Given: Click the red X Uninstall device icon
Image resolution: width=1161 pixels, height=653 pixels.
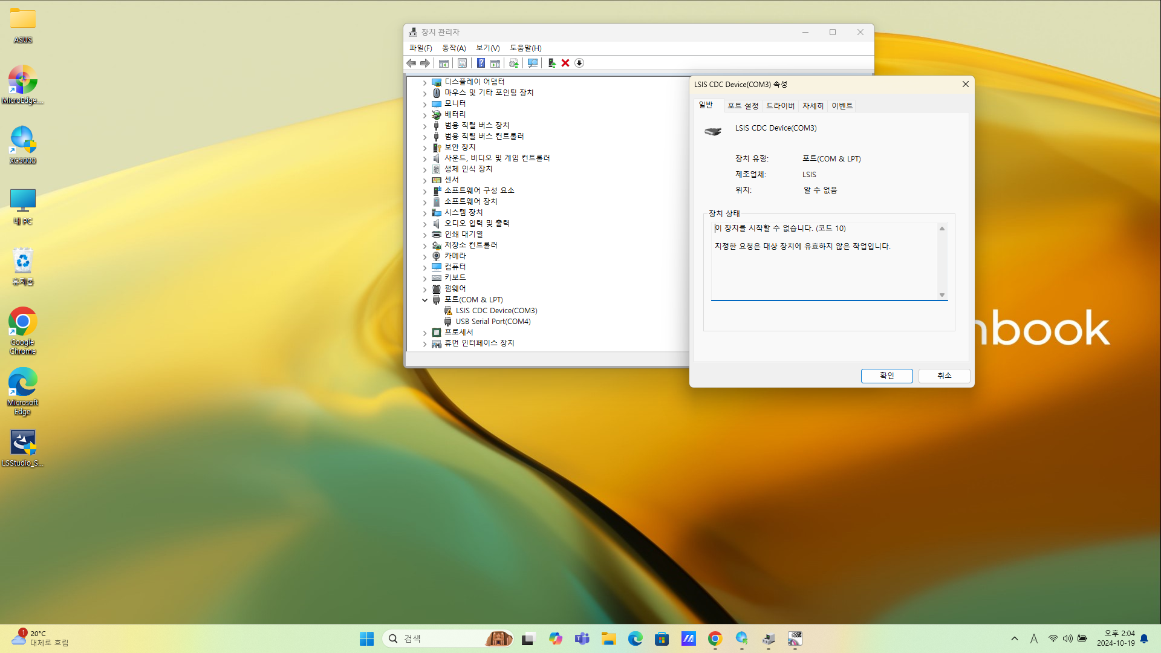Looking at the screenshot, I should [x=565, y=63].
